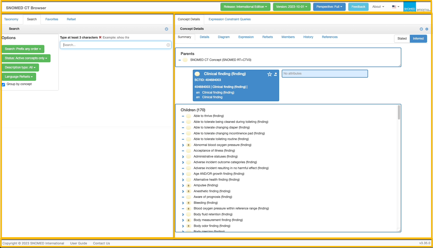Open the About menu
This screenshot has height=248, width=433.
(378, 7)
